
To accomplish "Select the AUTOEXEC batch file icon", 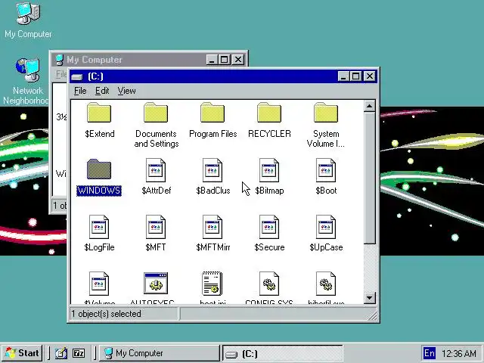I will click(156, 283).
